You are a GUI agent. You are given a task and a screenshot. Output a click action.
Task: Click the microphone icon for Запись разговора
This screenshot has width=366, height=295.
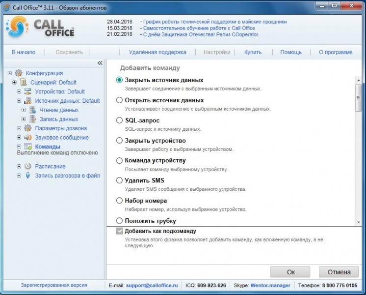click(x=28, y=176)
